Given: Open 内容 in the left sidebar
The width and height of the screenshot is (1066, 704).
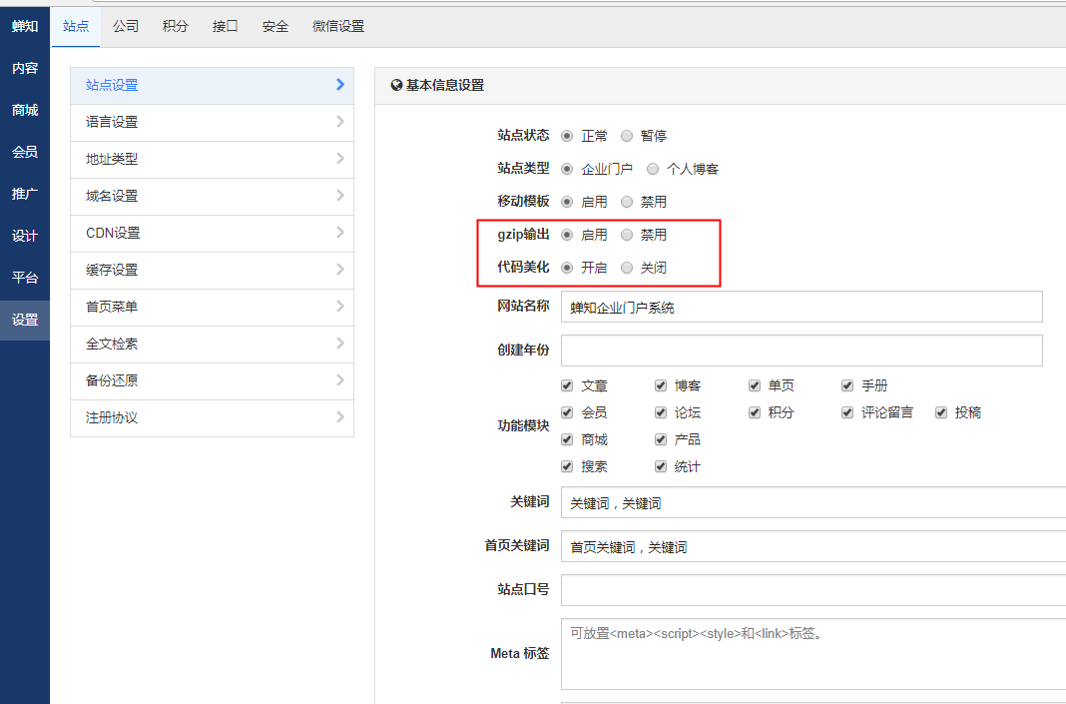Looking at the screenshot, I should 25,68.
